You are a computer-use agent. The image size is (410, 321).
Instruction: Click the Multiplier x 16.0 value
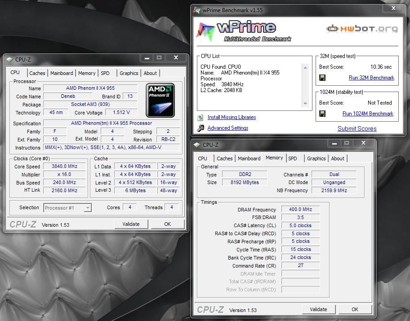tap(64, 175)
